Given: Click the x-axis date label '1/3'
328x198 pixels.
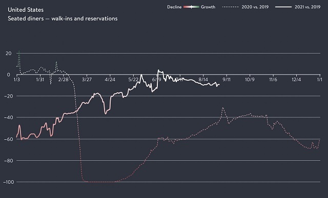Looking at the screenshot, I should [x=17, y=80].
